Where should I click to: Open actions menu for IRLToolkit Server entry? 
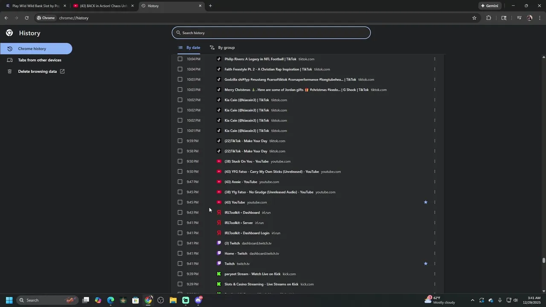[x=435, y=223]
